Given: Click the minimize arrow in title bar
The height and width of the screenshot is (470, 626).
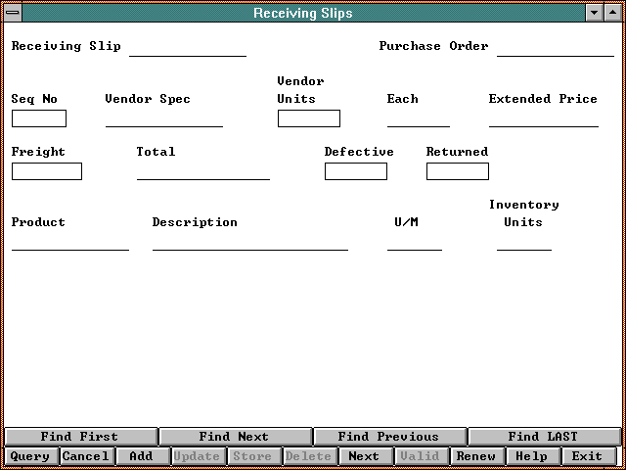Looking at the screenshot, I should pyautogui.click(x=594, y=13).
